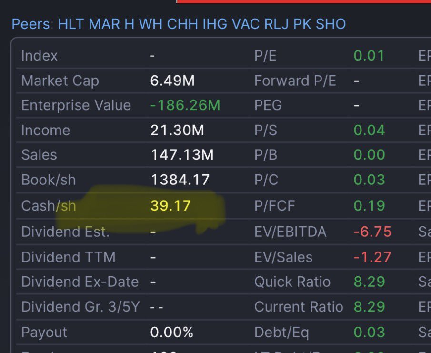
Task: Click the Dividend Gr. 3/5Y label
Action: click(x=81, y=306)
